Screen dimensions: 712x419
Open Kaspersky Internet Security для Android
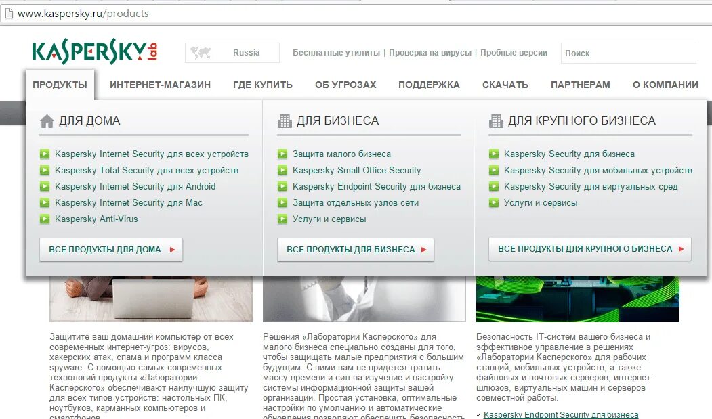(135, 187)
